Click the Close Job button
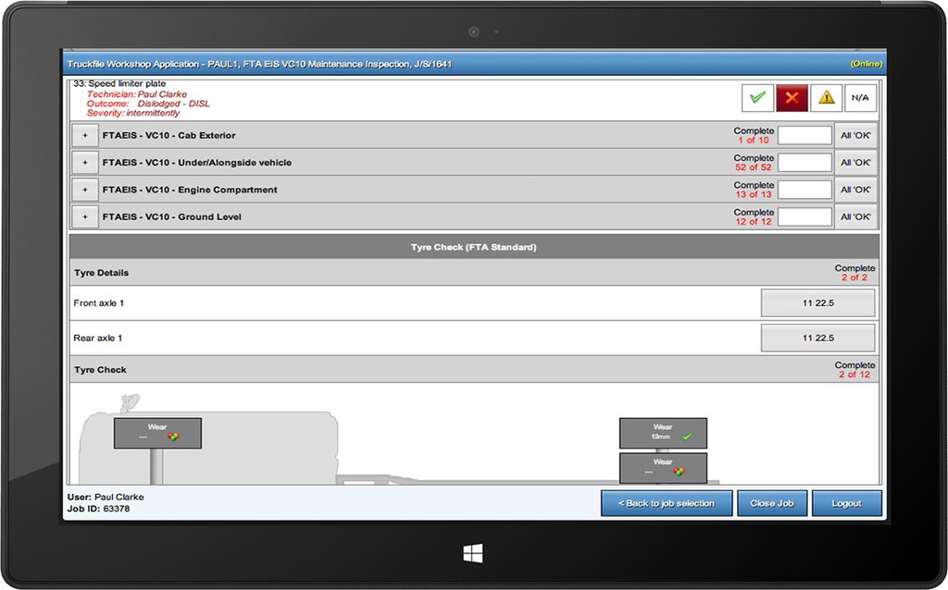 [772, 504]
